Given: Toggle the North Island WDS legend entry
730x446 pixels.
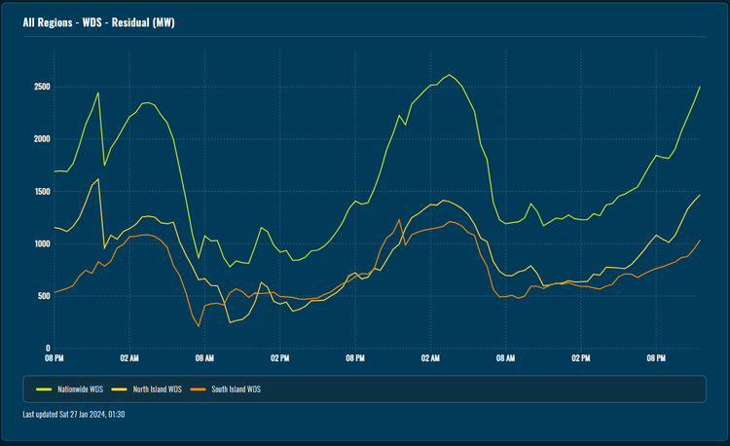Looking at the screenshot, I should (157, 389).
